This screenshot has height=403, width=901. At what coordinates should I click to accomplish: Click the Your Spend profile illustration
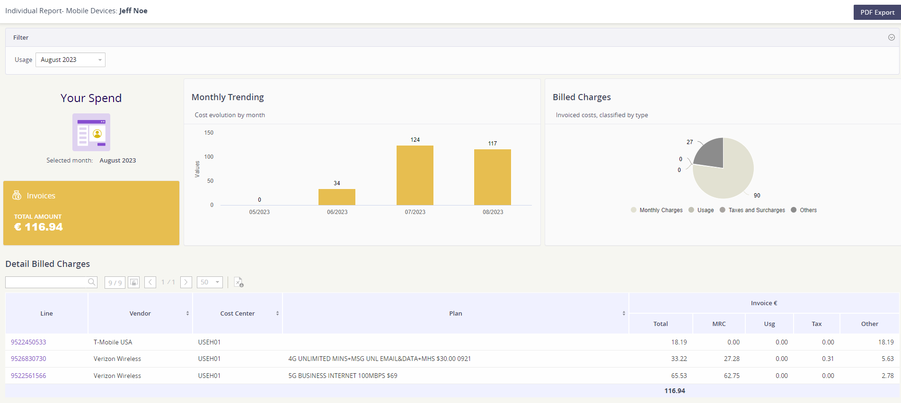(x=91, y=132)
